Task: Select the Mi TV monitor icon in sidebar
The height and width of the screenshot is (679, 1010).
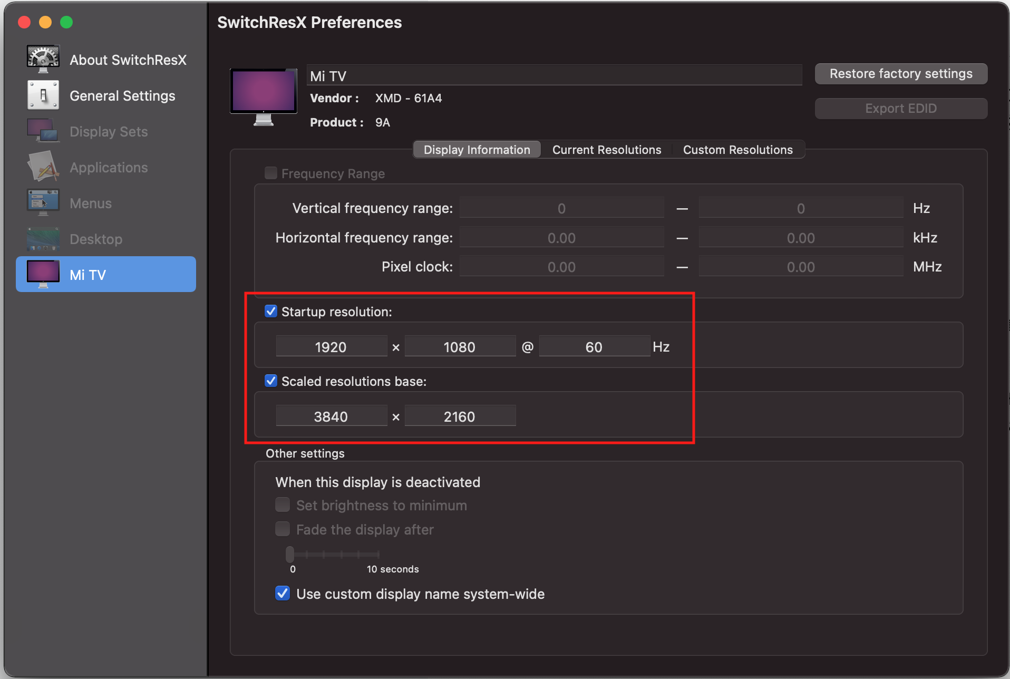Action: point(43,274)
